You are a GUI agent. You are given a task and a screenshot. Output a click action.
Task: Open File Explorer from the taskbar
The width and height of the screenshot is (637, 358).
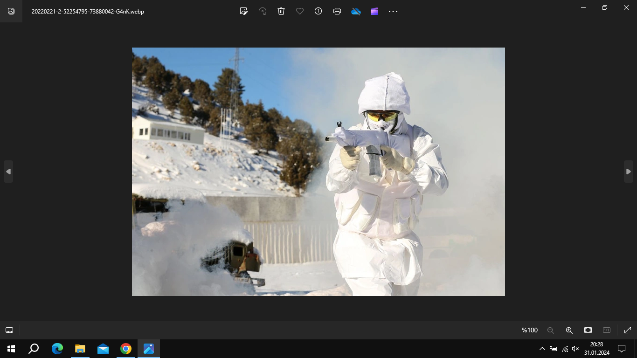click(80, 349)
